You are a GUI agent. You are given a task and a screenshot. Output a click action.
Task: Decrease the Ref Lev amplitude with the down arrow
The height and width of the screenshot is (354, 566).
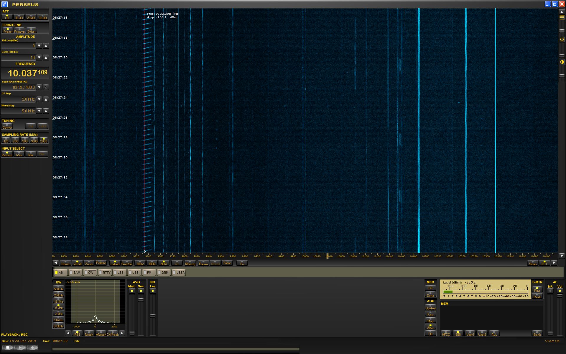39,46
